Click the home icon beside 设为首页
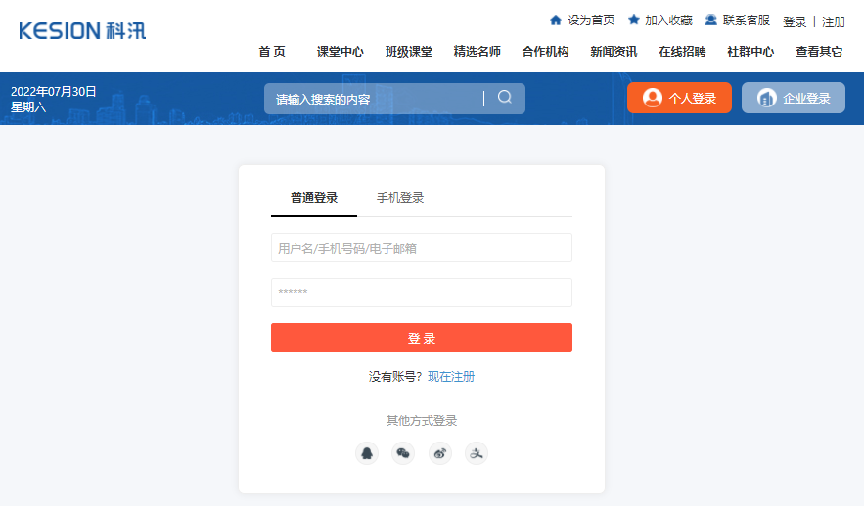Viewport: 864px width, 506px height. coord(556,21)
